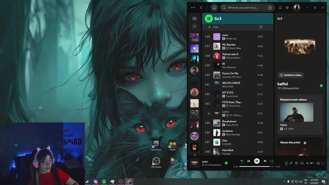Select the WILDFLOWER track by Billie Eilish
Screen dimensions: 329x185
point(237,85)
